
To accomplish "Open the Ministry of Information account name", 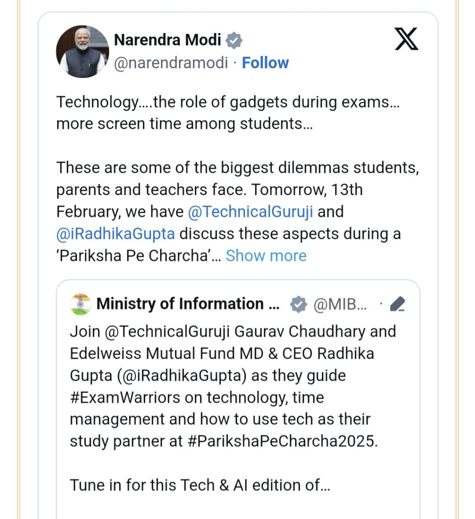I will click(188, 304).
